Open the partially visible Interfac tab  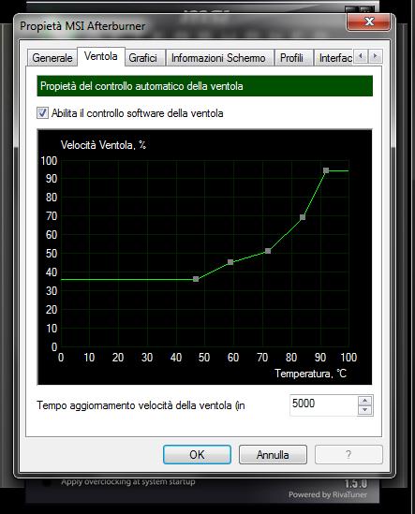click(x=334, y=58)
